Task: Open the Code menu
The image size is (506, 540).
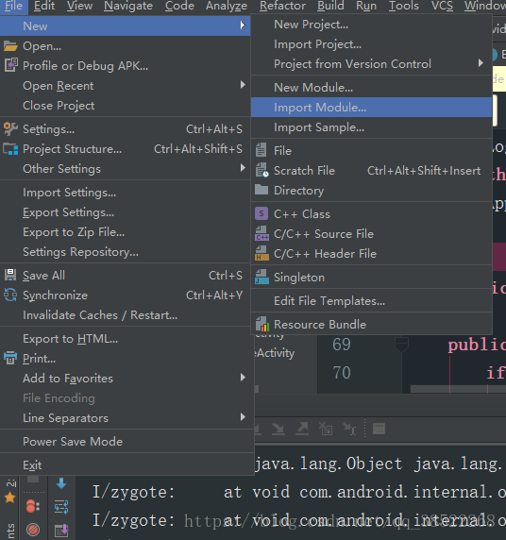Action: click(x=179, y=6)
